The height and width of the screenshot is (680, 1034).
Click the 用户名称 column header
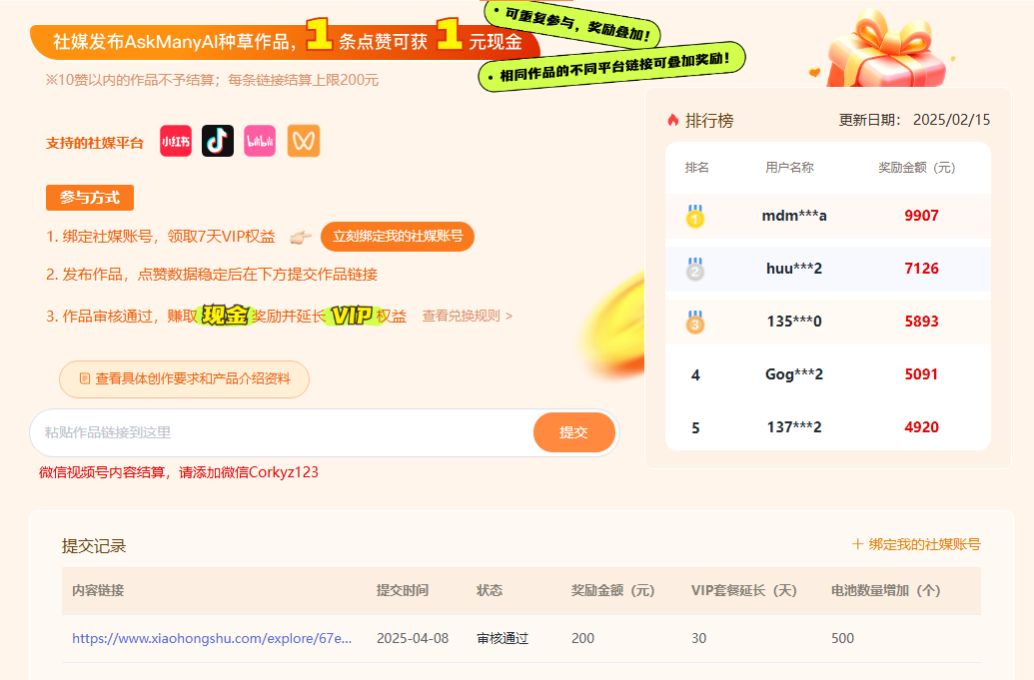pos(789,168)
